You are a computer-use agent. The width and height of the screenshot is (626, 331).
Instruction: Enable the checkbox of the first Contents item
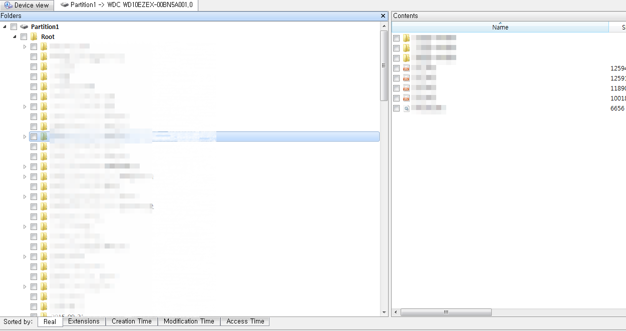[396, 38]
